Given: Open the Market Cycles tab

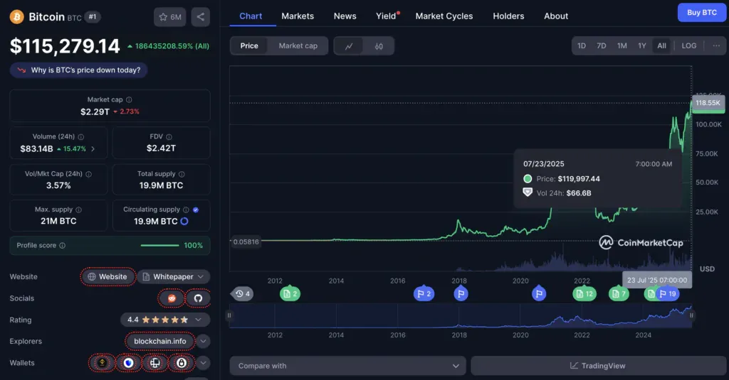Looking at the screenshot, I should 444,16.
